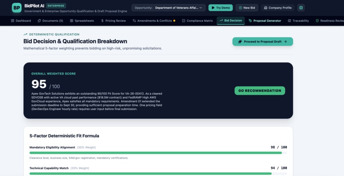Viewport: 344px width, 176px height.
Task: Click the '98 / 100' eligibility score
Action: pyautogui.click(x=279, y=147)
